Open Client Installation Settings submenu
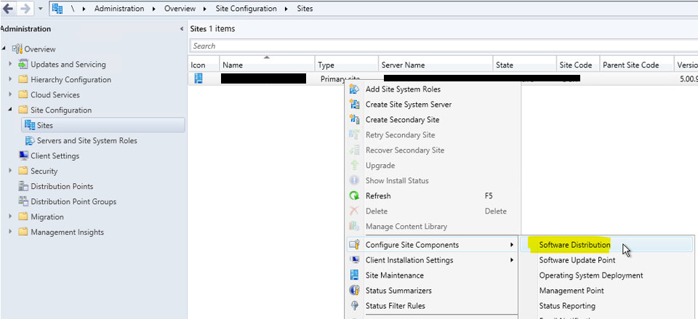This screenshot has width=698, height=319. tap(409, 260)
